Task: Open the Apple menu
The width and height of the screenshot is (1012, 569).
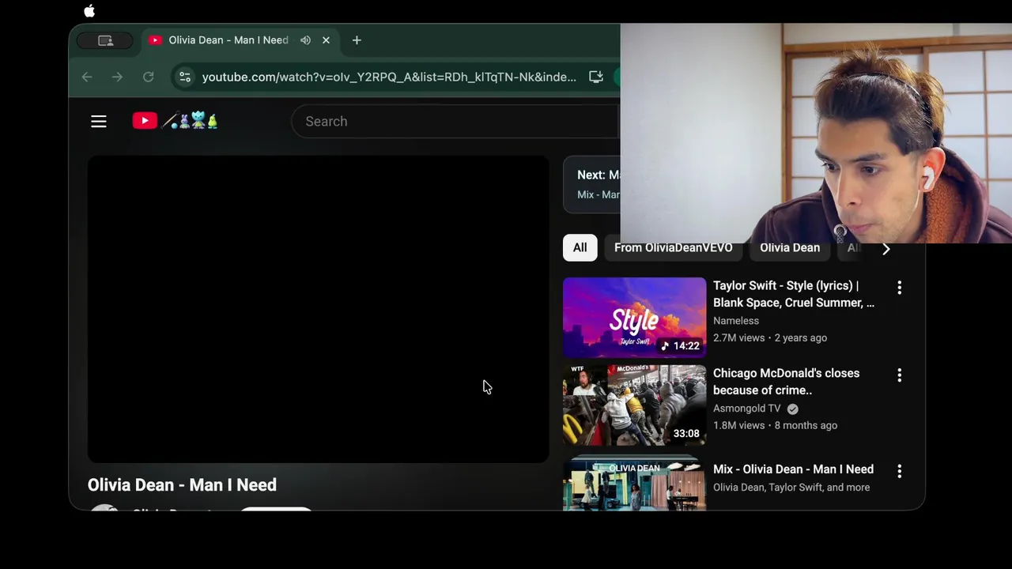Action: (89, 11)
